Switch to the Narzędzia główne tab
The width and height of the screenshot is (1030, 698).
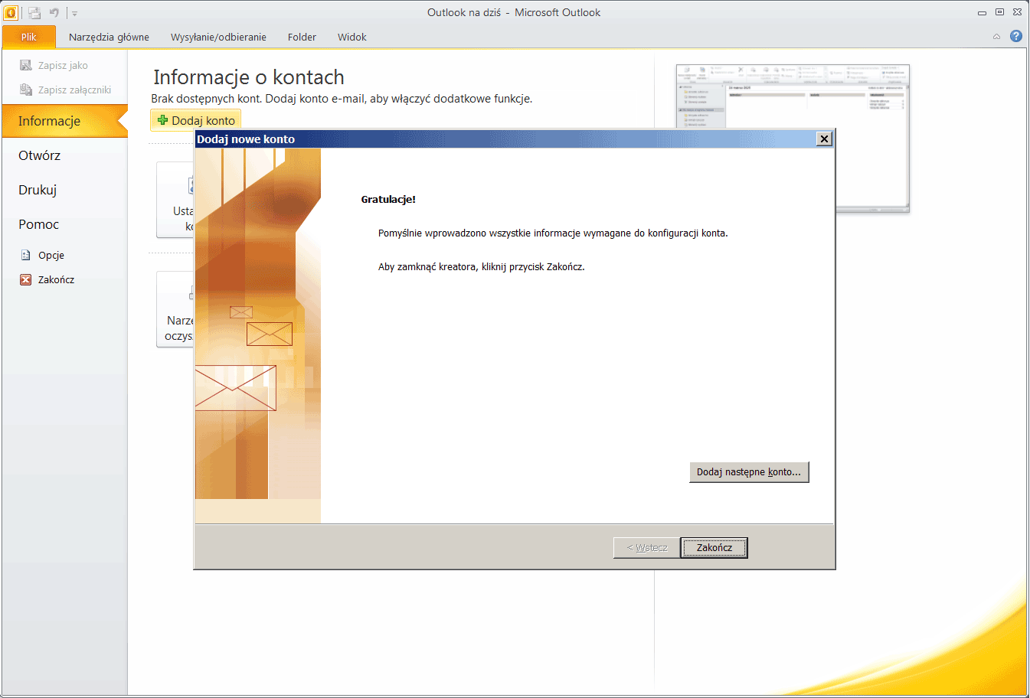click(x=109, y=37)
